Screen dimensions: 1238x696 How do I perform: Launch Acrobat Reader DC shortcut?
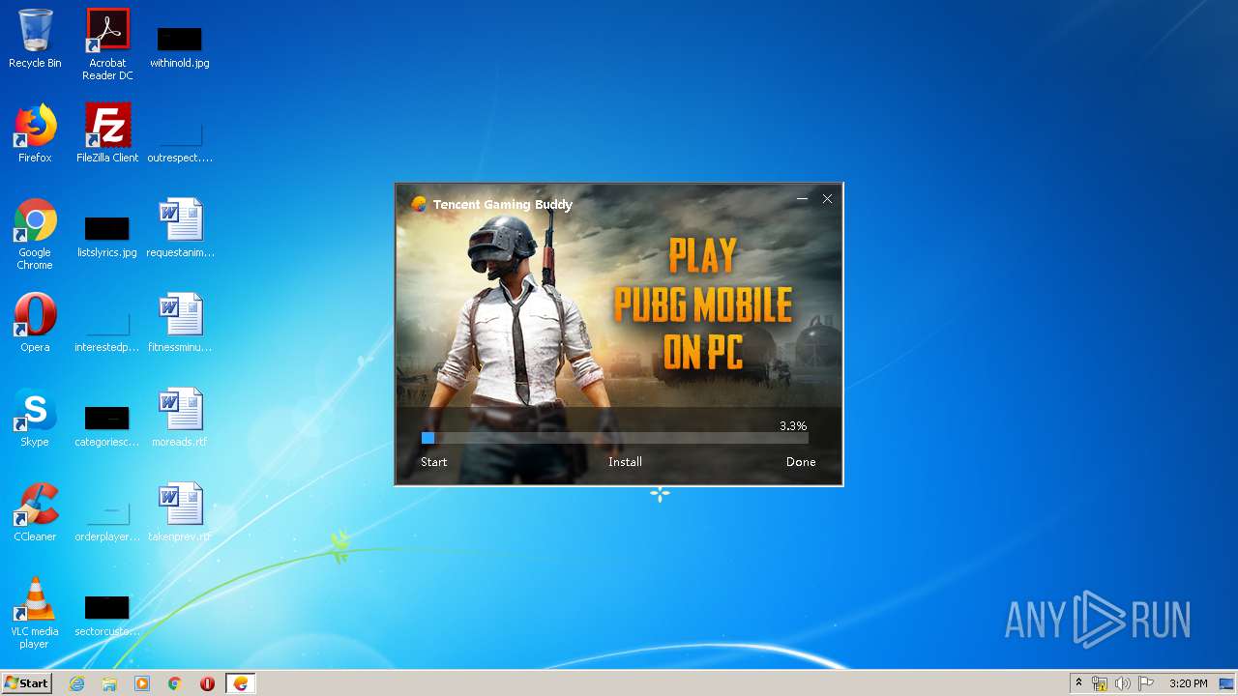pyautogui.click(x=107, y=44)
